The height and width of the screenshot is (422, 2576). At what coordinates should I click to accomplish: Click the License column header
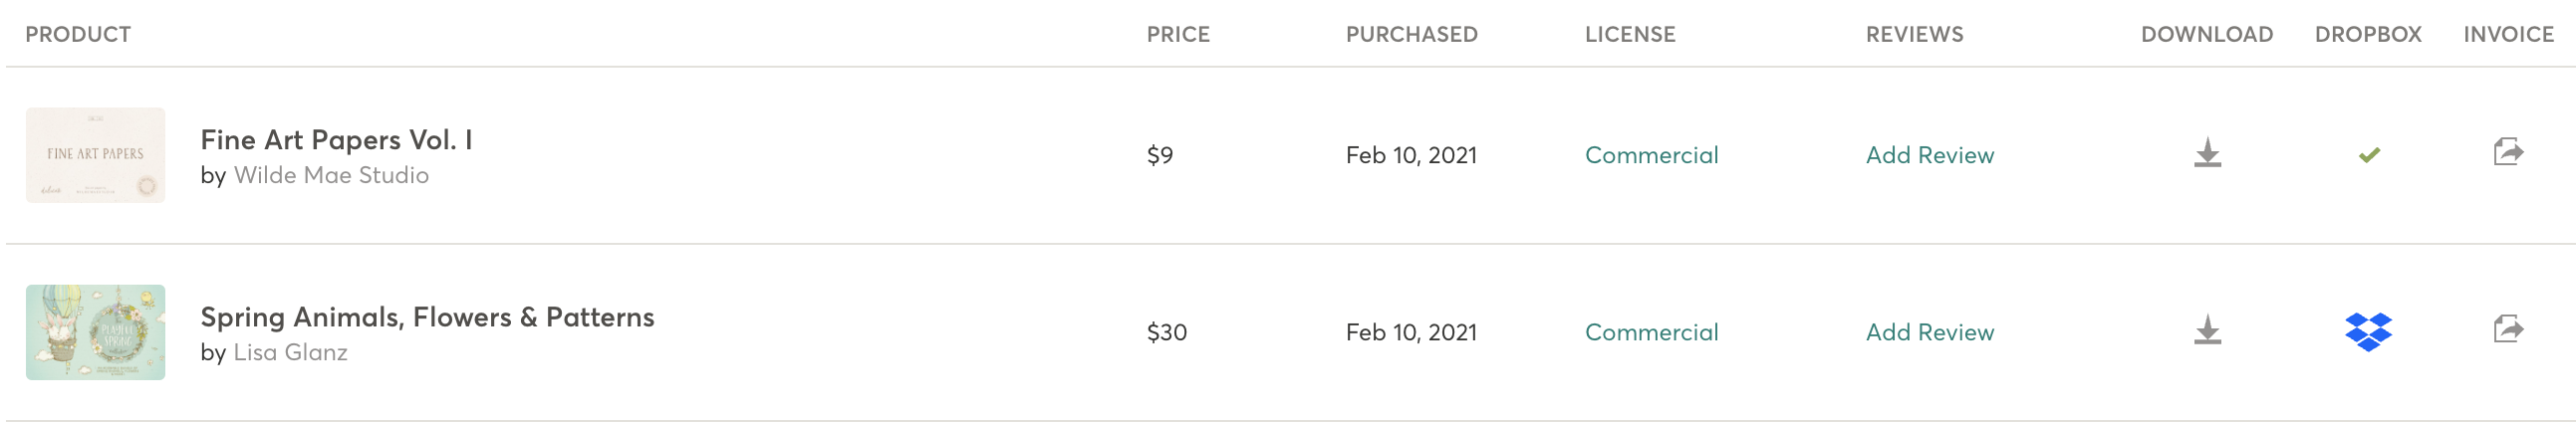[x=1629, y=34]
